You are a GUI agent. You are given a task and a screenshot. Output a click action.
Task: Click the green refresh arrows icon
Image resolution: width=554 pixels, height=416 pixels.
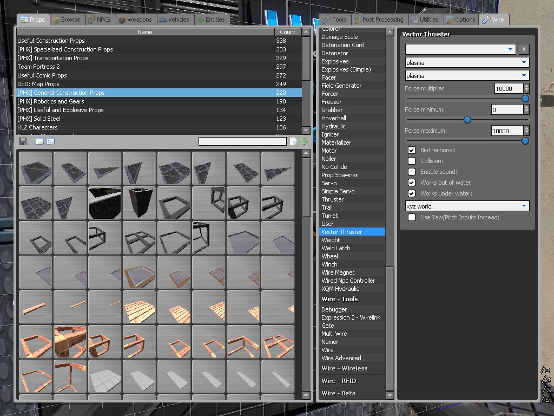point(304,141)
